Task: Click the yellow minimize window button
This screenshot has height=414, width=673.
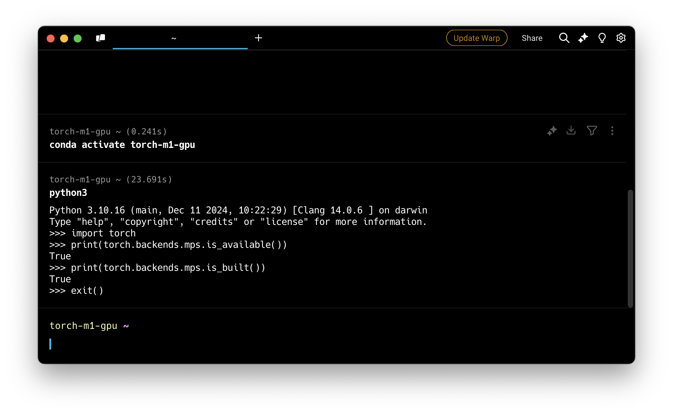Action: [64, 38]
